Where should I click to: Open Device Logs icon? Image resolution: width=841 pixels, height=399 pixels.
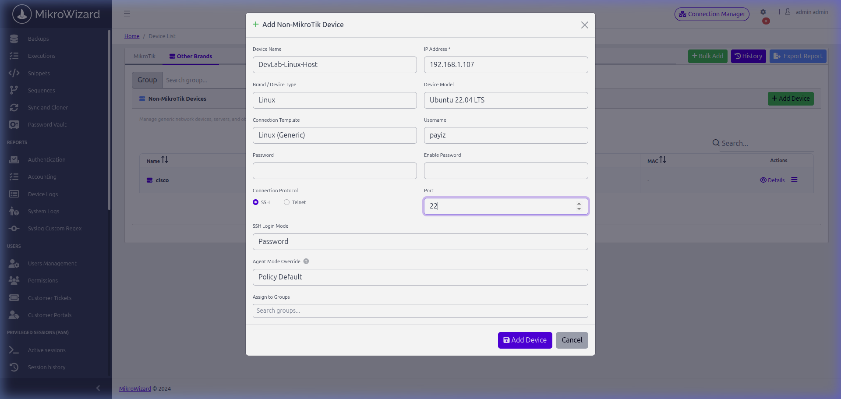click(14, 194)
